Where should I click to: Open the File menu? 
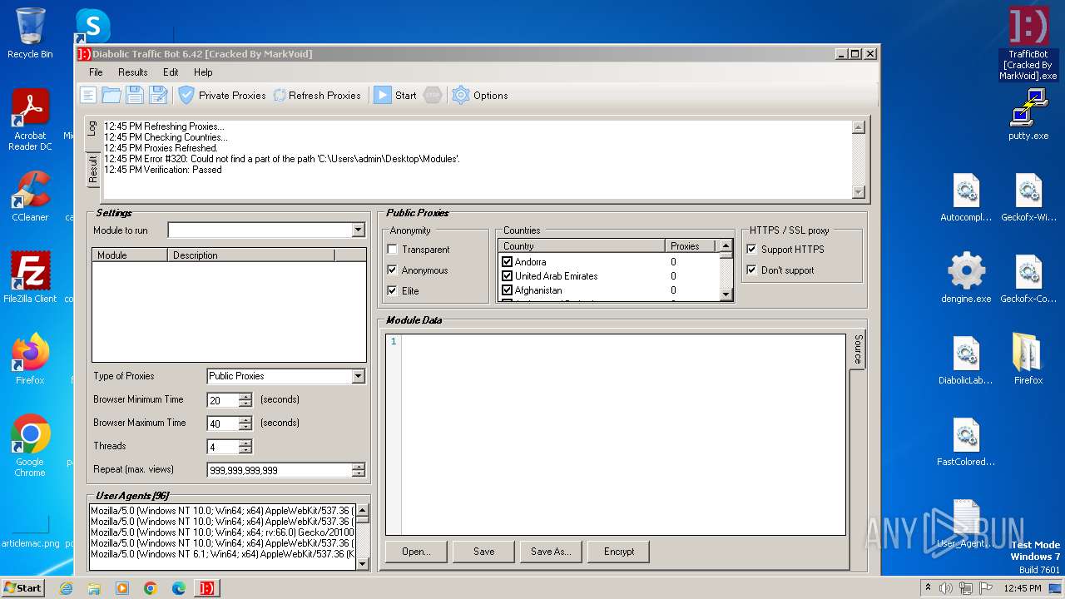click(x=96, y=72)
